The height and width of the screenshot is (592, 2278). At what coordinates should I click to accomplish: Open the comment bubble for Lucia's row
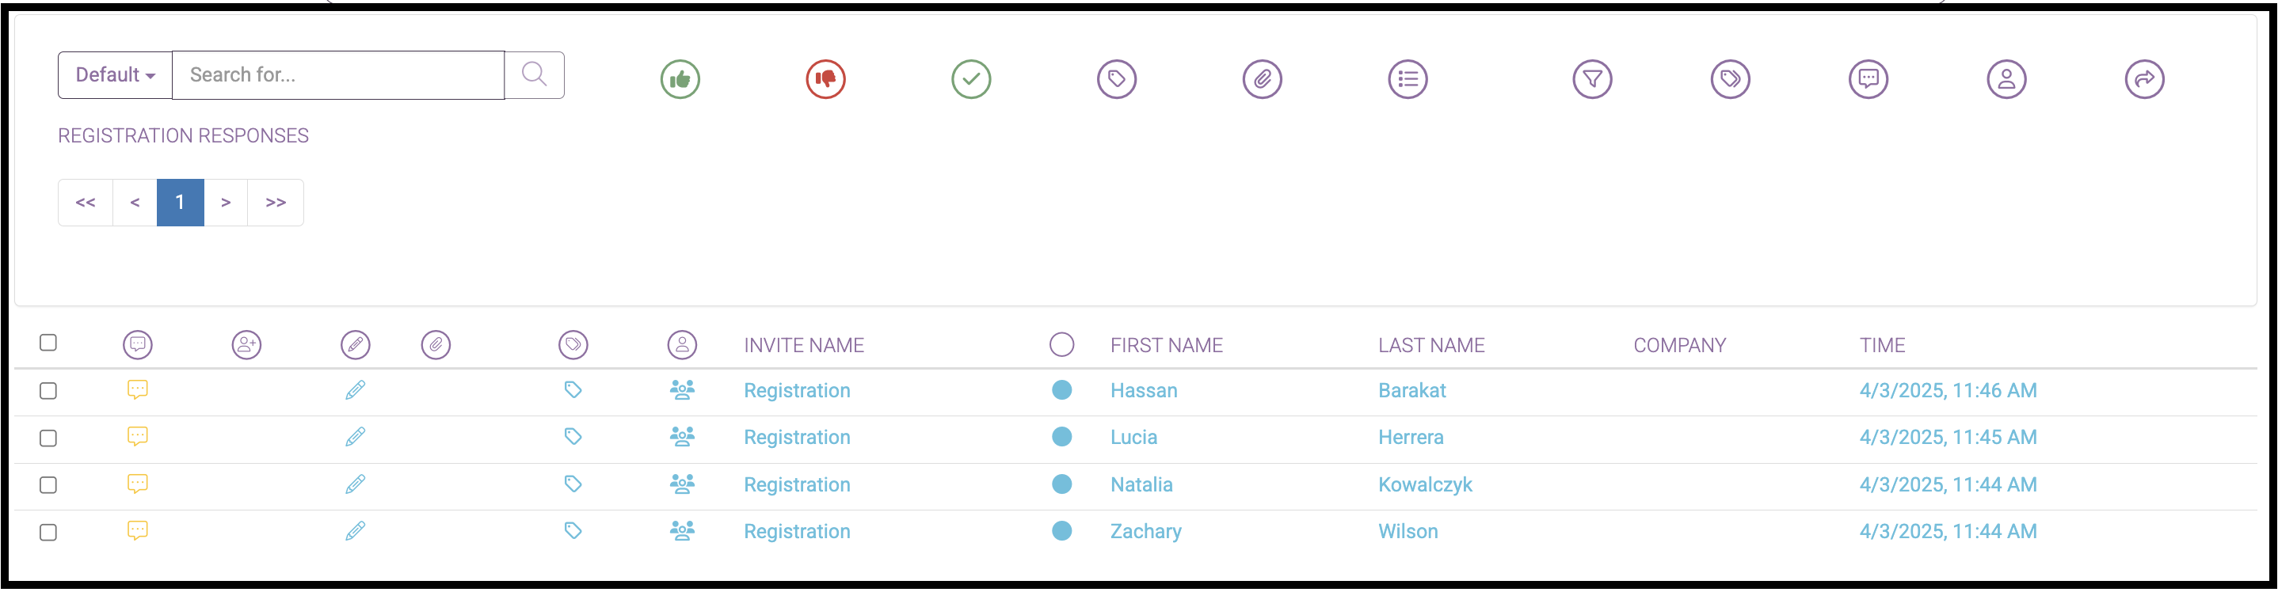point(137,437)
